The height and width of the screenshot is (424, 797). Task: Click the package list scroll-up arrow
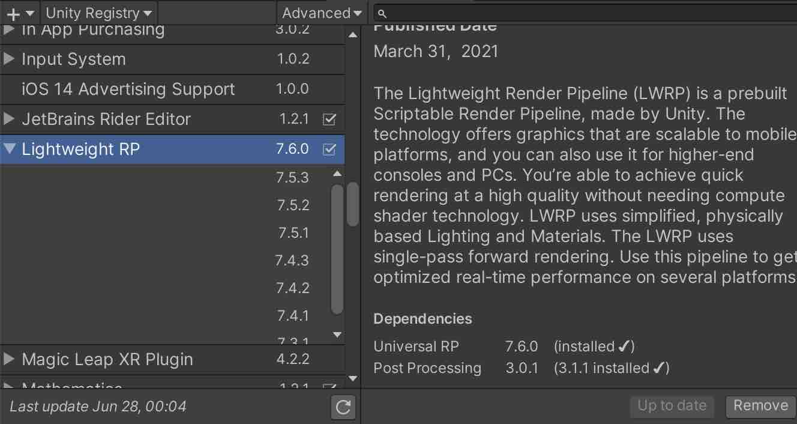pos(353,34)
